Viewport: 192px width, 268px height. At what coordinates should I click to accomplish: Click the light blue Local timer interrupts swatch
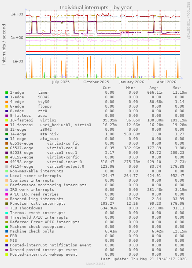tap(7, 176)
